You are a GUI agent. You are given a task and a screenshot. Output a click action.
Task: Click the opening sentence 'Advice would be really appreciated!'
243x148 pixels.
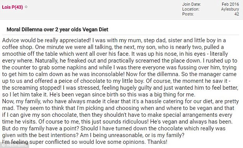(x=46, y=40)
